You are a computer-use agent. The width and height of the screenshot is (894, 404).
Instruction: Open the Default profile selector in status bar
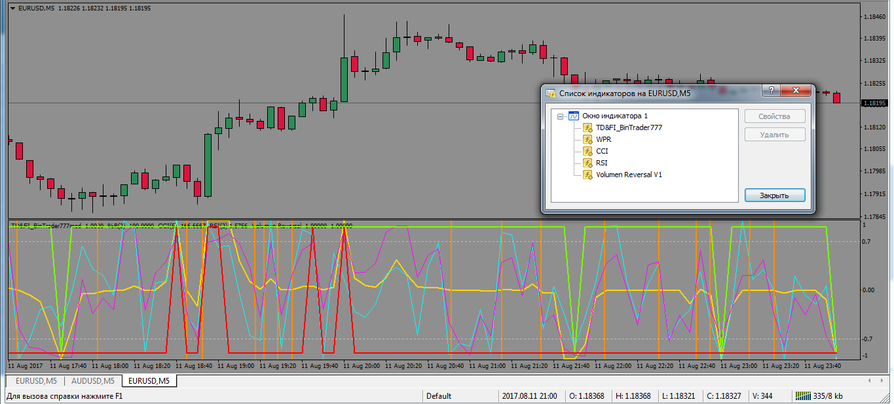pyautogui.click(x=439, y=396)
